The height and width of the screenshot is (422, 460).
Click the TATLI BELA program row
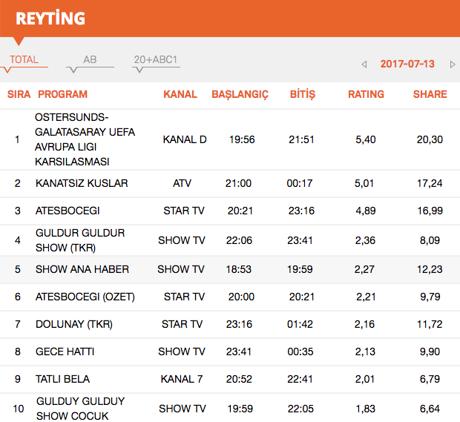[x=230, y=379]
